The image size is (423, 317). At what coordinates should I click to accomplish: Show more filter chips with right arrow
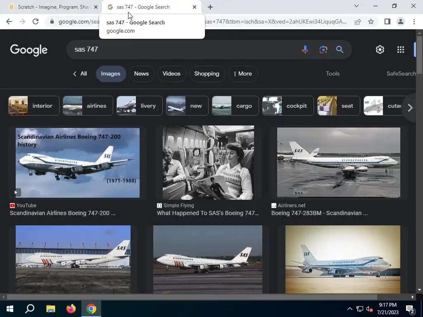(x=410, y=108)
